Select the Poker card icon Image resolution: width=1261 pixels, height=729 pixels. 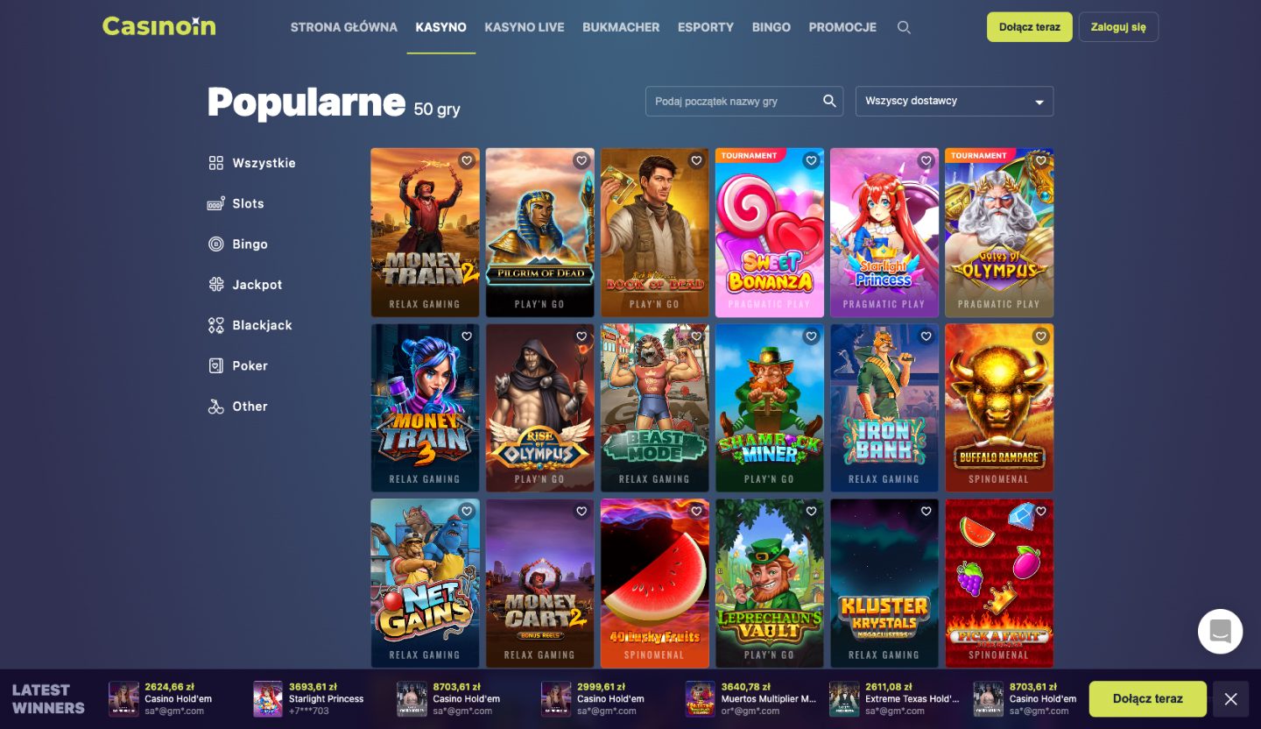[x=215, y=365]
